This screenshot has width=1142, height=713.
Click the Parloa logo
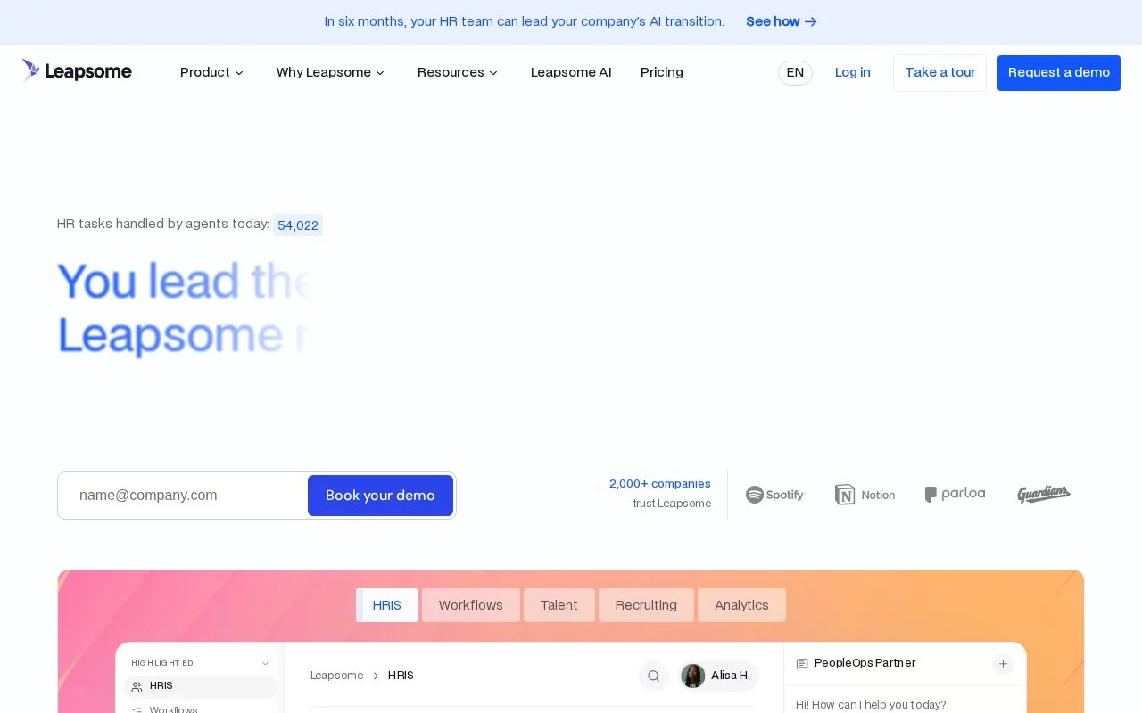pyautogui.click(x=955, y=494)
